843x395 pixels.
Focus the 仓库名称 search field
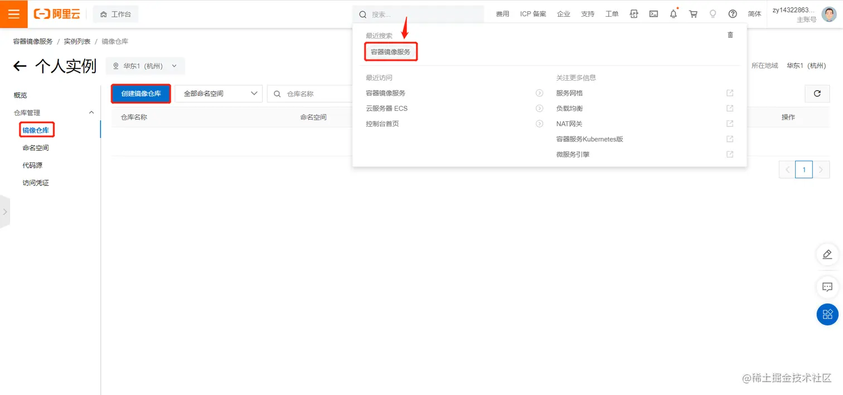point(310,93)
